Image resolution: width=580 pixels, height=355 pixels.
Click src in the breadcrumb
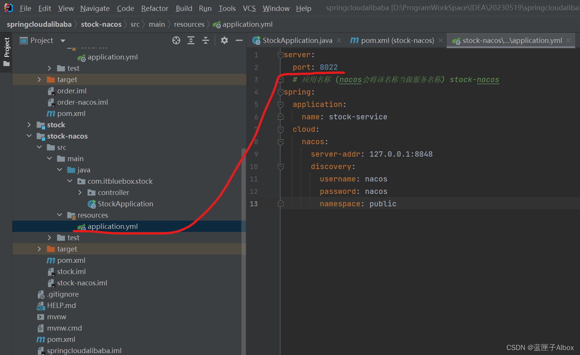coord(135,24)
